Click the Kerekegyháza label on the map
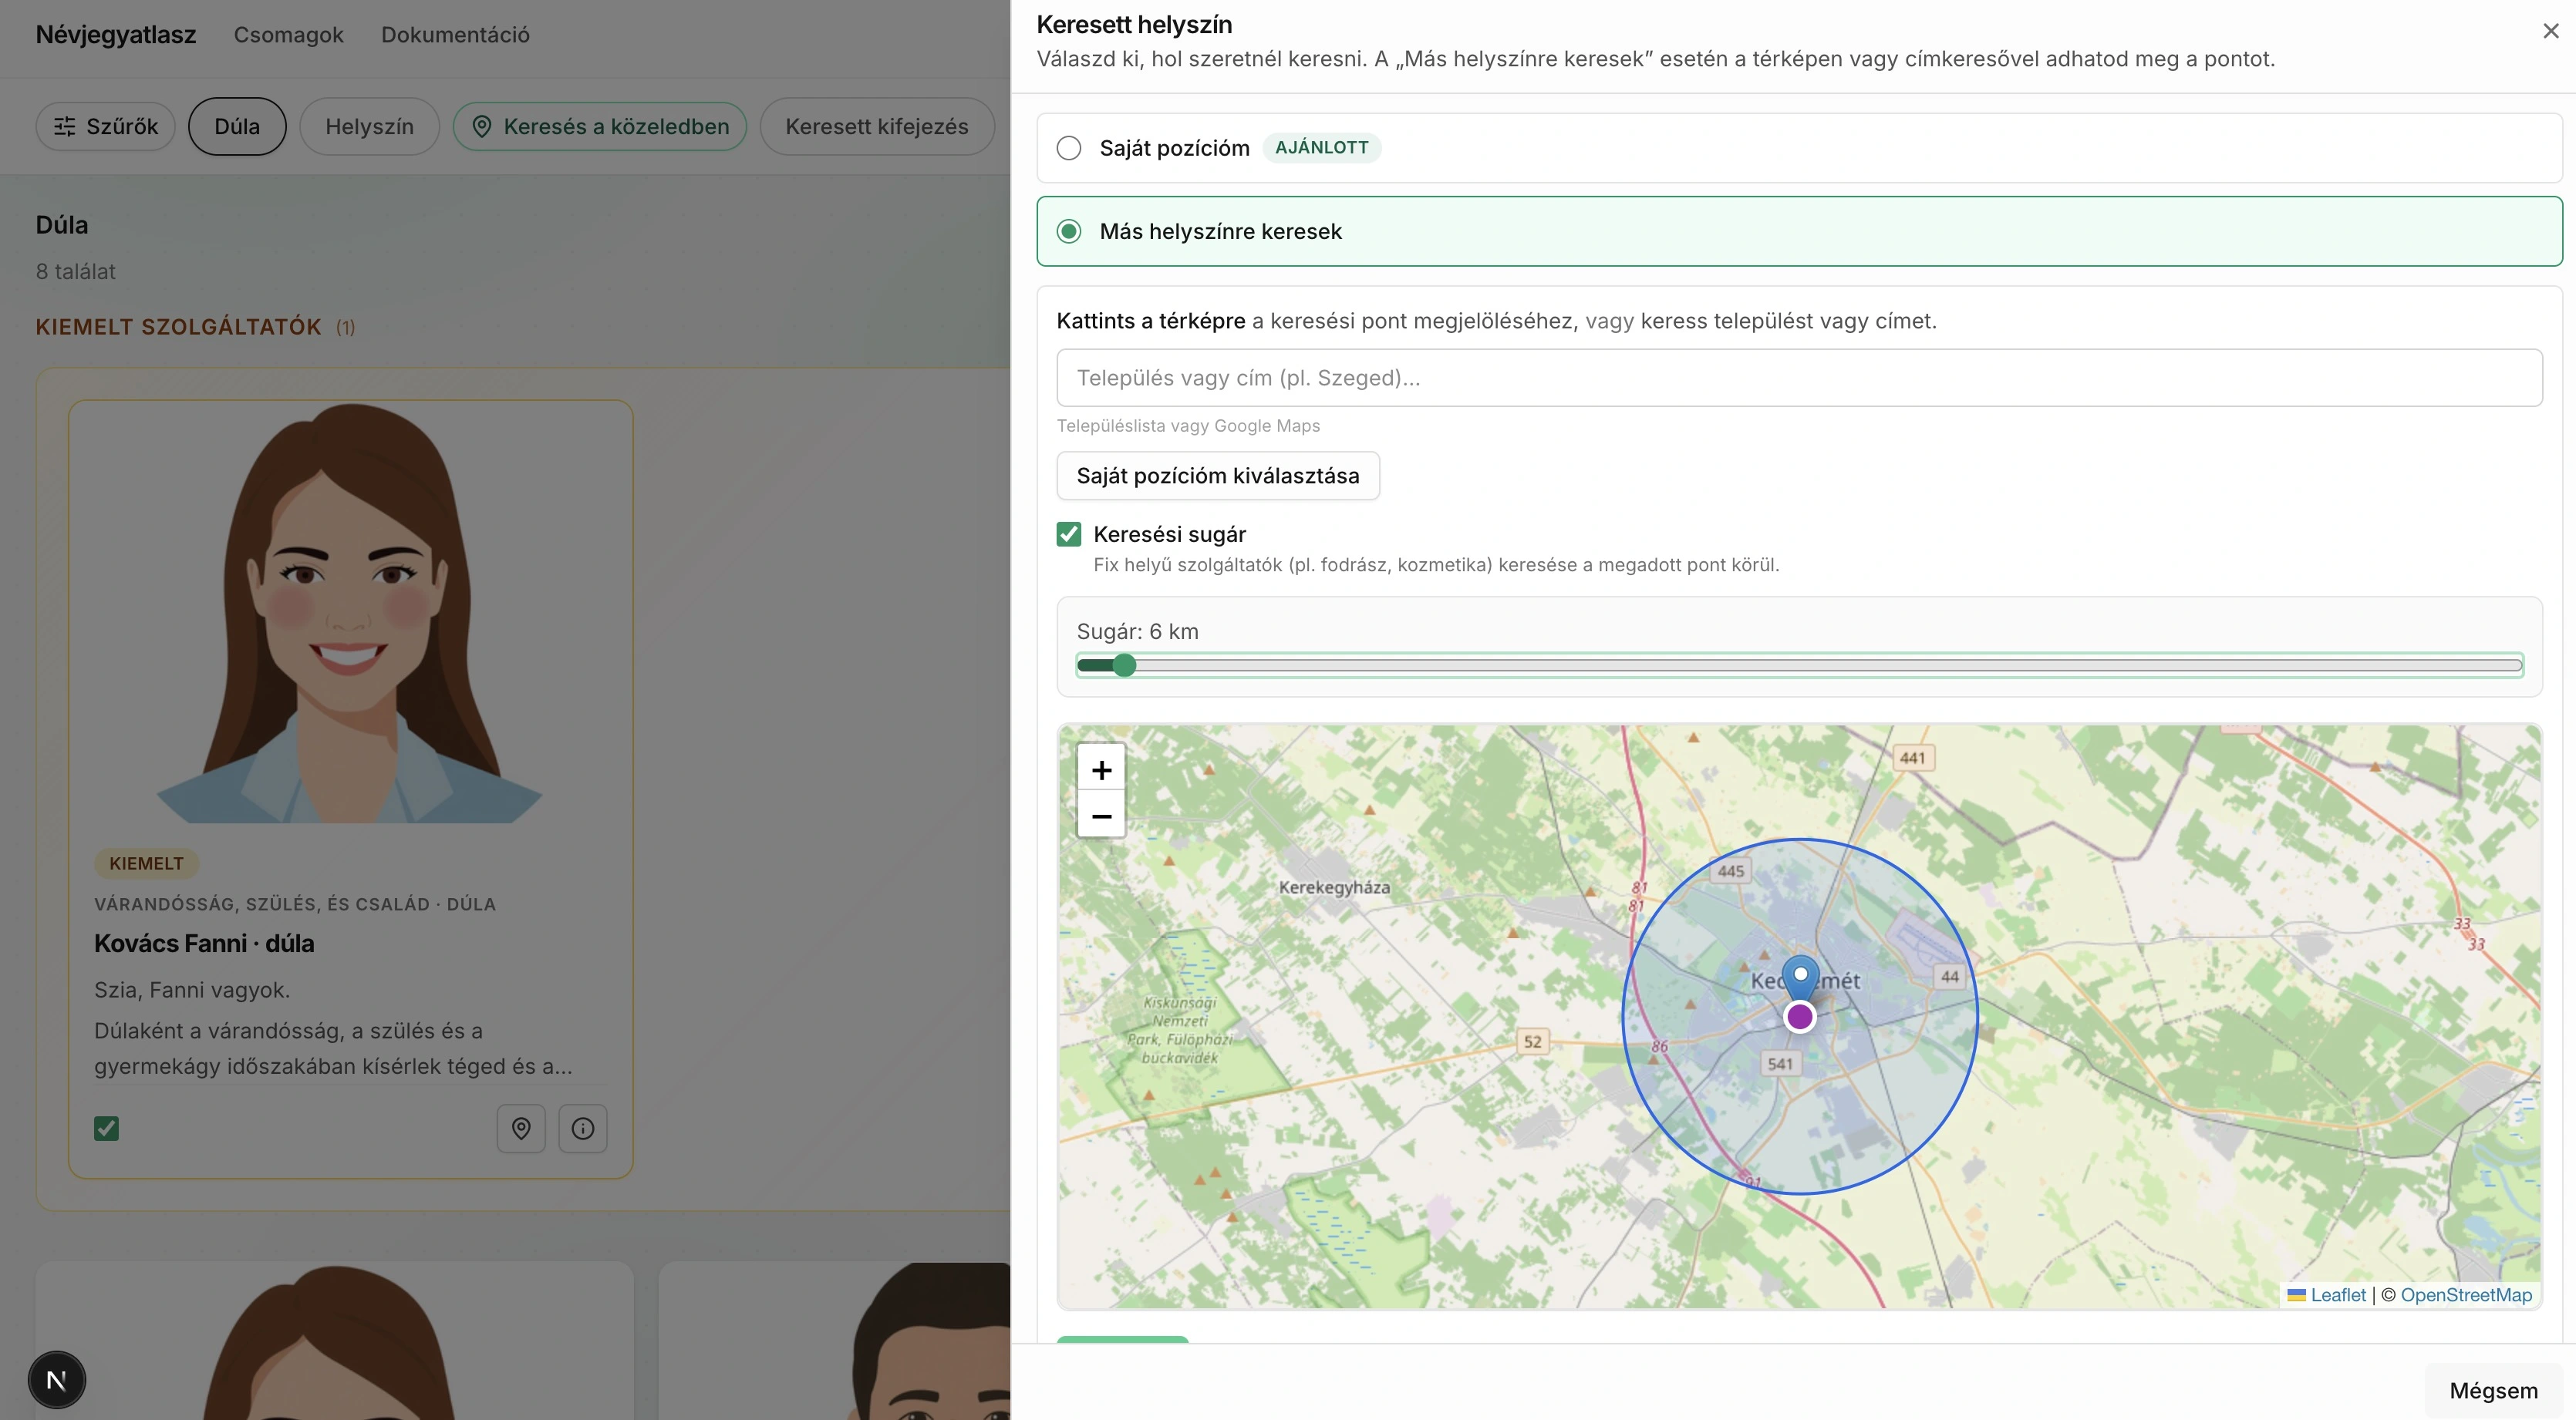The width and height of the screenshot is (2576, 1420). click(1334, 887)
